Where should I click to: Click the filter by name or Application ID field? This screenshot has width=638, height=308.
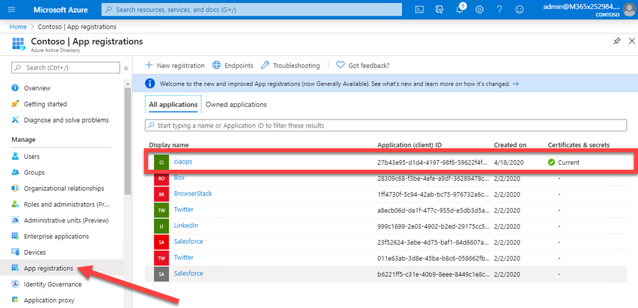click(386, 126)
